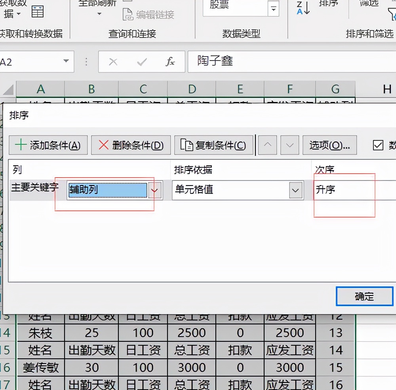Click the Insert Function fx icon
This screenshot has width=396, height=390.
tap(170, 62)
